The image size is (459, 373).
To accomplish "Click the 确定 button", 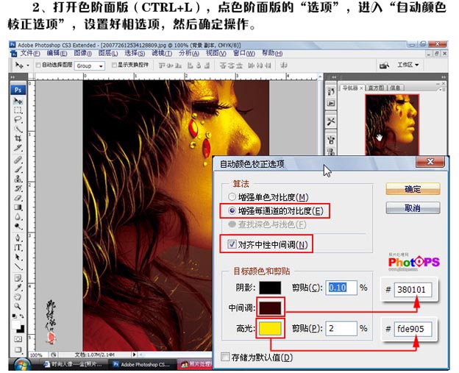I will point(413,189).
